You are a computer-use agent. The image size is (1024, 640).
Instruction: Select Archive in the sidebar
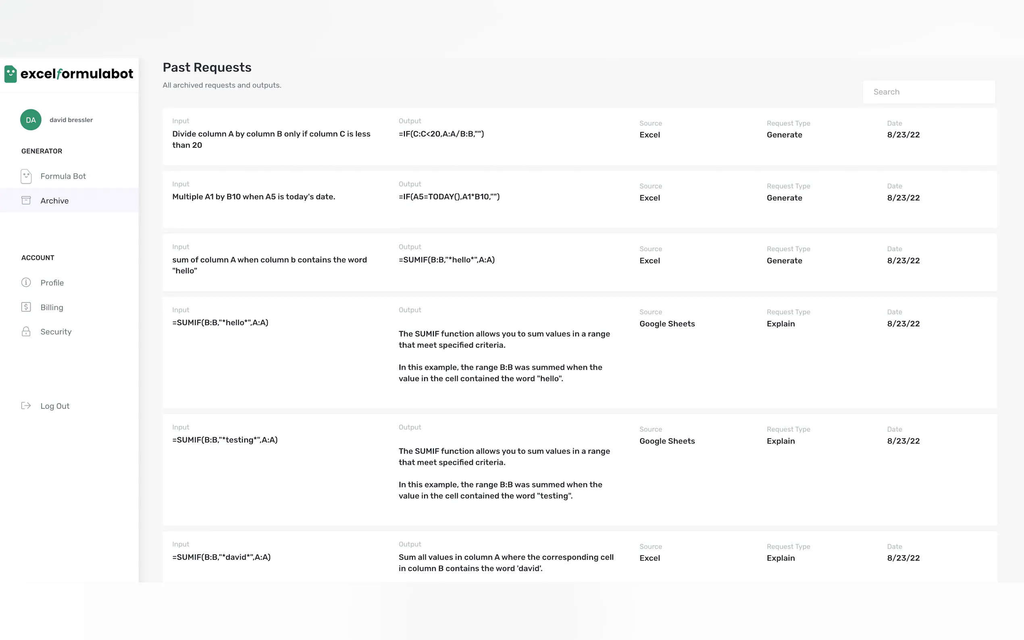pyautogui.click(x=54, y=201)
